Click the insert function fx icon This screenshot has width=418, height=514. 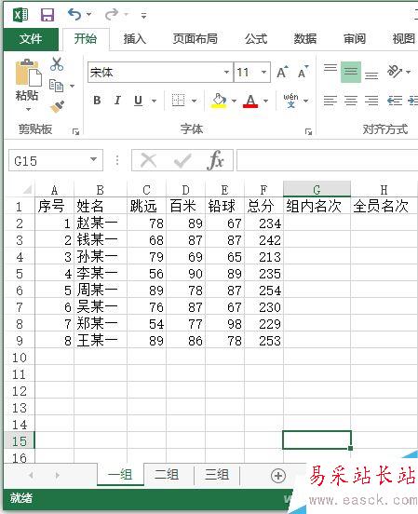[215, 160]
